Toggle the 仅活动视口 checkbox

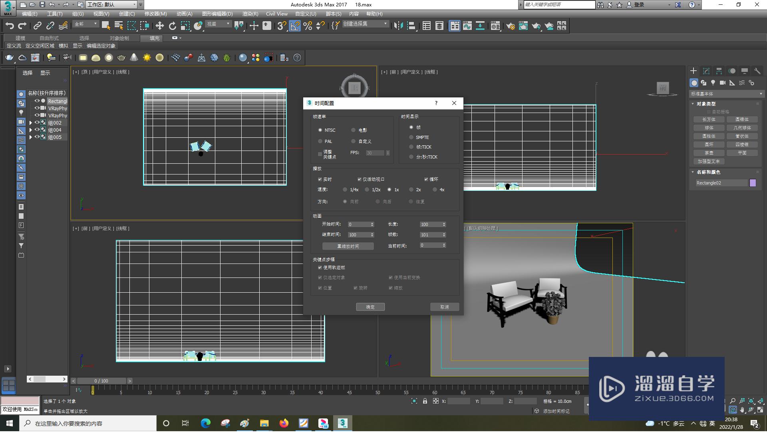(359, 179)
